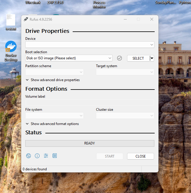This screenshot has height=193, width=191.
Task: Open the File system dropdown
Action: coord(54,116)
